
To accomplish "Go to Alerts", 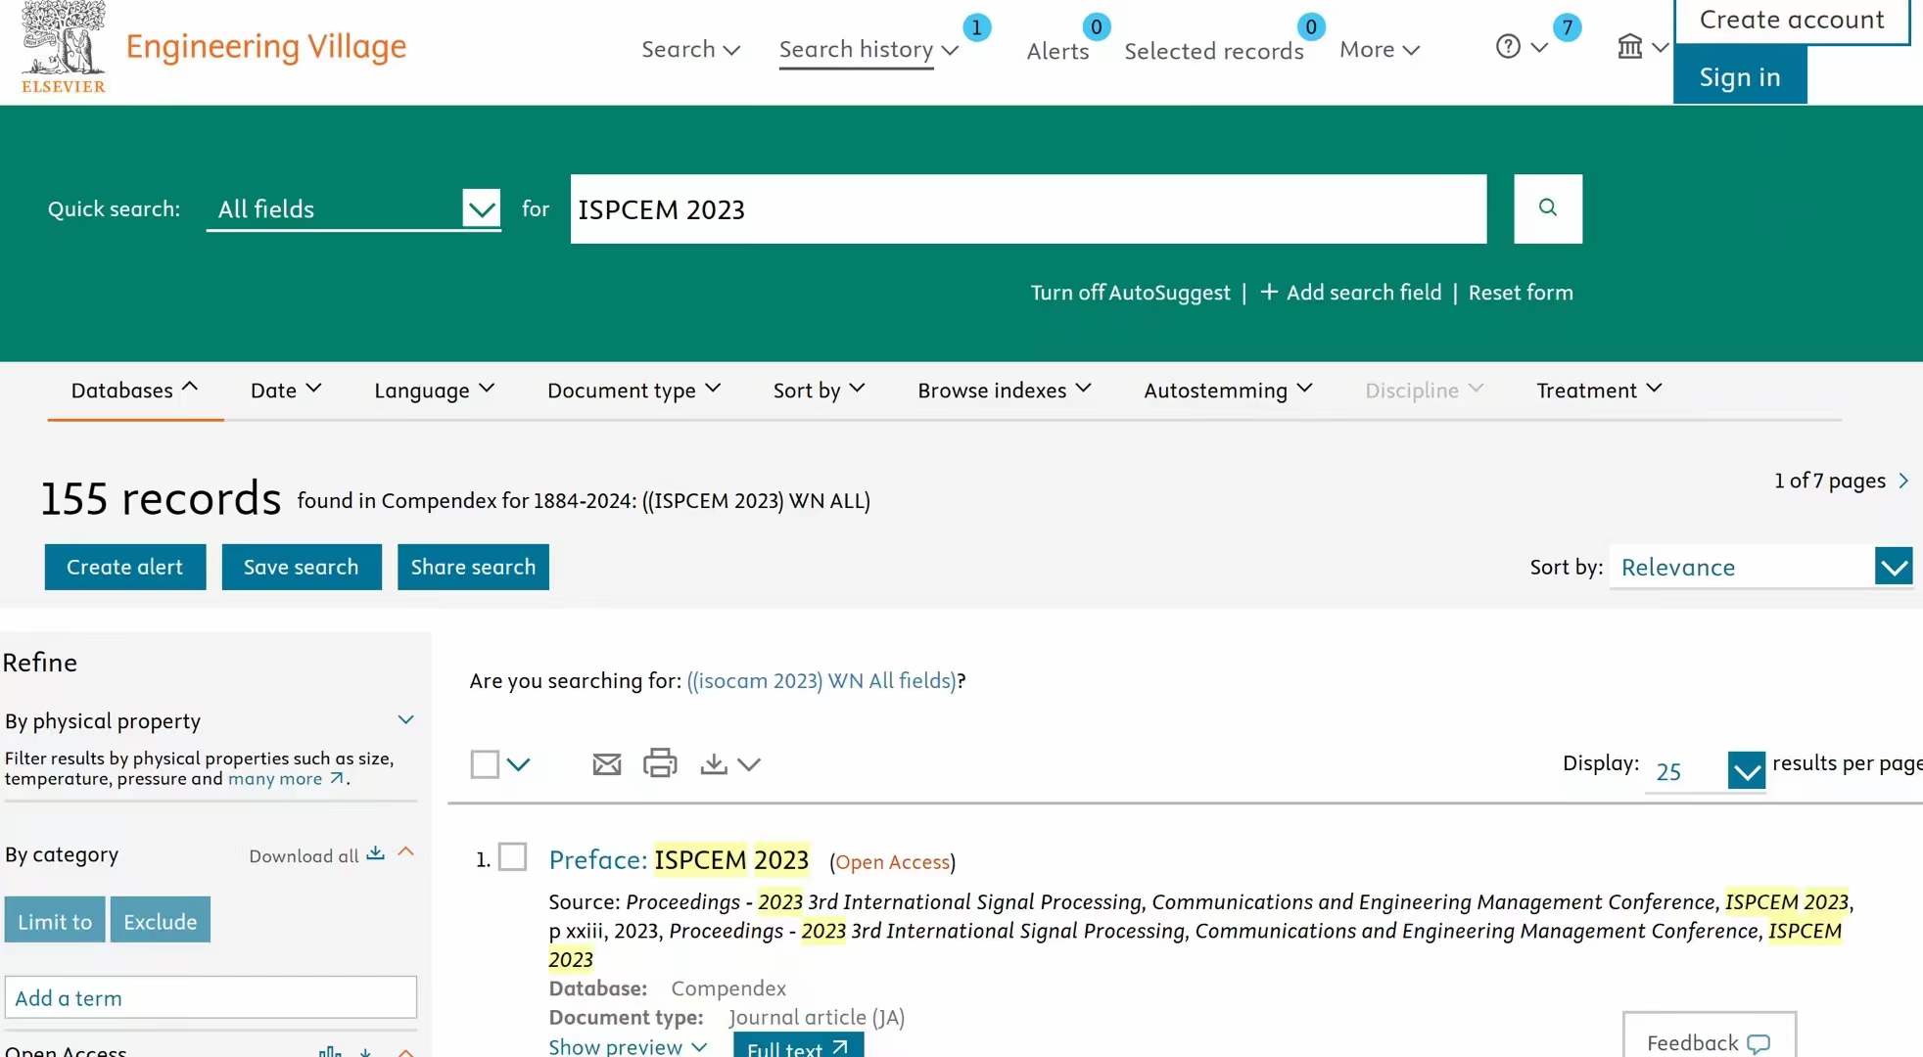I will click(x=1057, y=51).
